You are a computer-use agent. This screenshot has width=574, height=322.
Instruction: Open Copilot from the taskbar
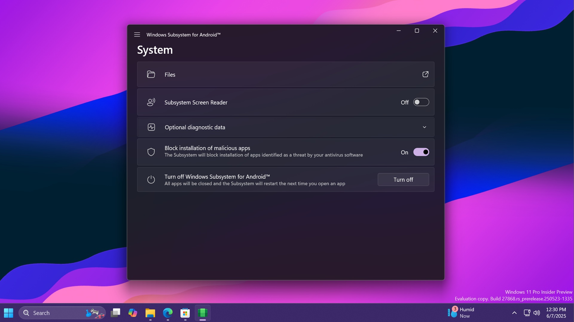[133, 313]
